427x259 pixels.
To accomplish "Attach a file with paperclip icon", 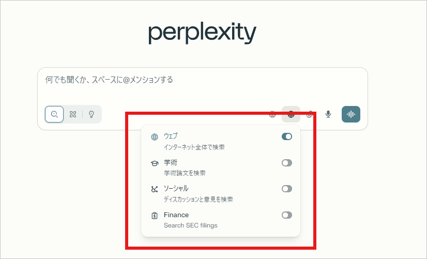I will (x=310, y=114).
